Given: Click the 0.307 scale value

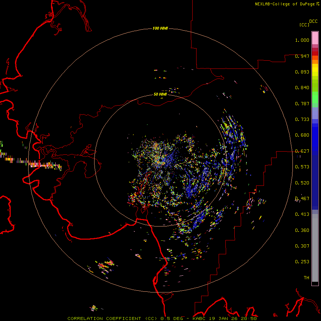Looking at the screenshot, I should 302,246.
